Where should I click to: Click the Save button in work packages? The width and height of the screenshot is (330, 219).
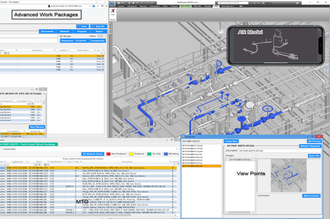point(82,27)
